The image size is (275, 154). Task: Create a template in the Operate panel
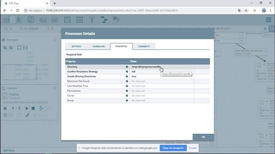pos(41,108)
